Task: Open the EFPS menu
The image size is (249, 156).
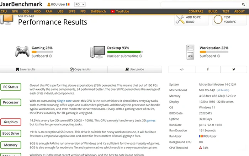Action: point(72,11)
